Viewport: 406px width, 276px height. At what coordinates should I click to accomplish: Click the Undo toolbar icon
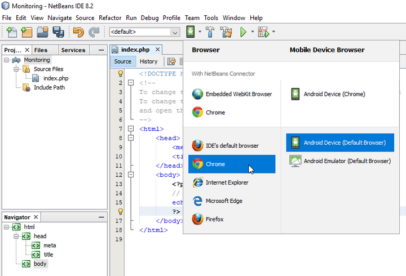(78, 32)
